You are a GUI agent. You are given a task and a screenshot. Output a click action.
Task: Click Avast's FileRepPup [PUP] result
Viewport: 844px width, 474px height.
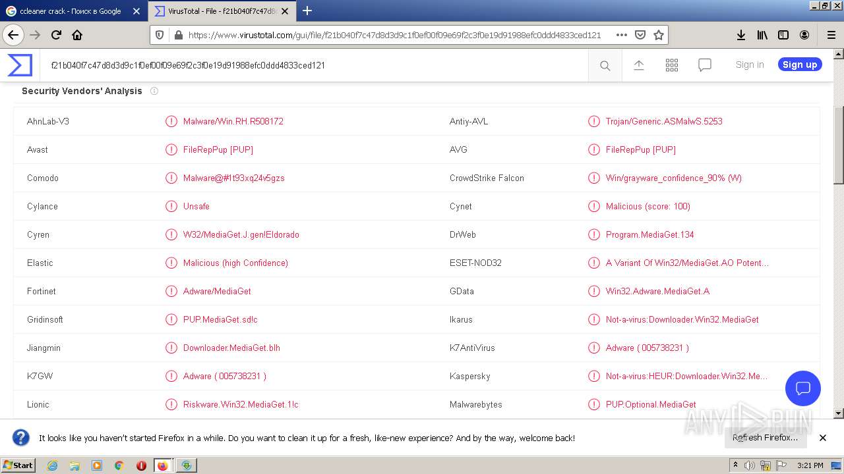pos(218,149)
